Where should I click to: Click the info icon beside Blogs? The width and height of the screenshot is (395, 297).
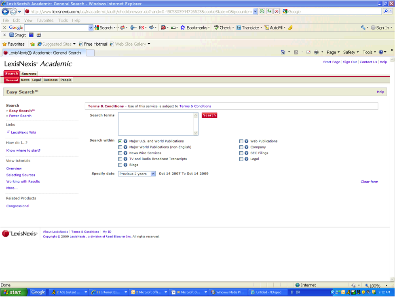[125, 165]
